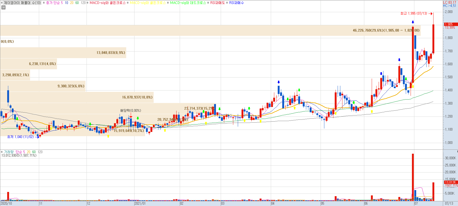
Task: Click the gray price MA period 120 in top legend
Action: tap(83, 3)
